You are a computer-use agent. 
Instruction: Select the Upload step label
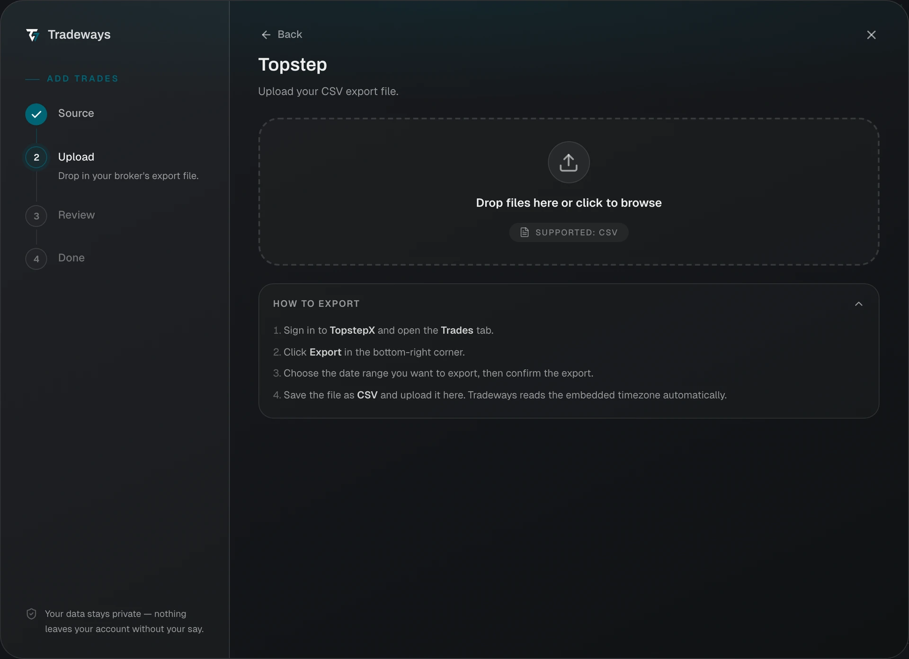[x=76, y=157]
